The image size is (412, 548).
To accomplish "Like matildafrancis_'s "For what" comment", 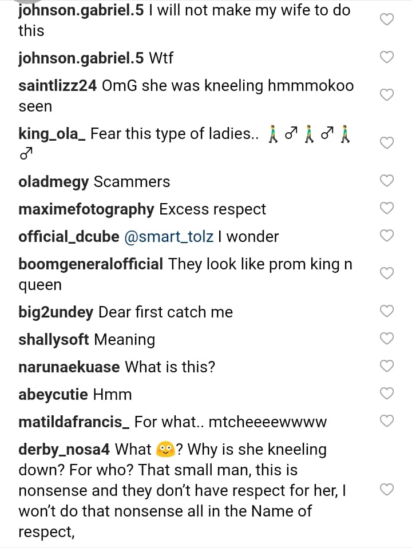I will tap(387, 422).
